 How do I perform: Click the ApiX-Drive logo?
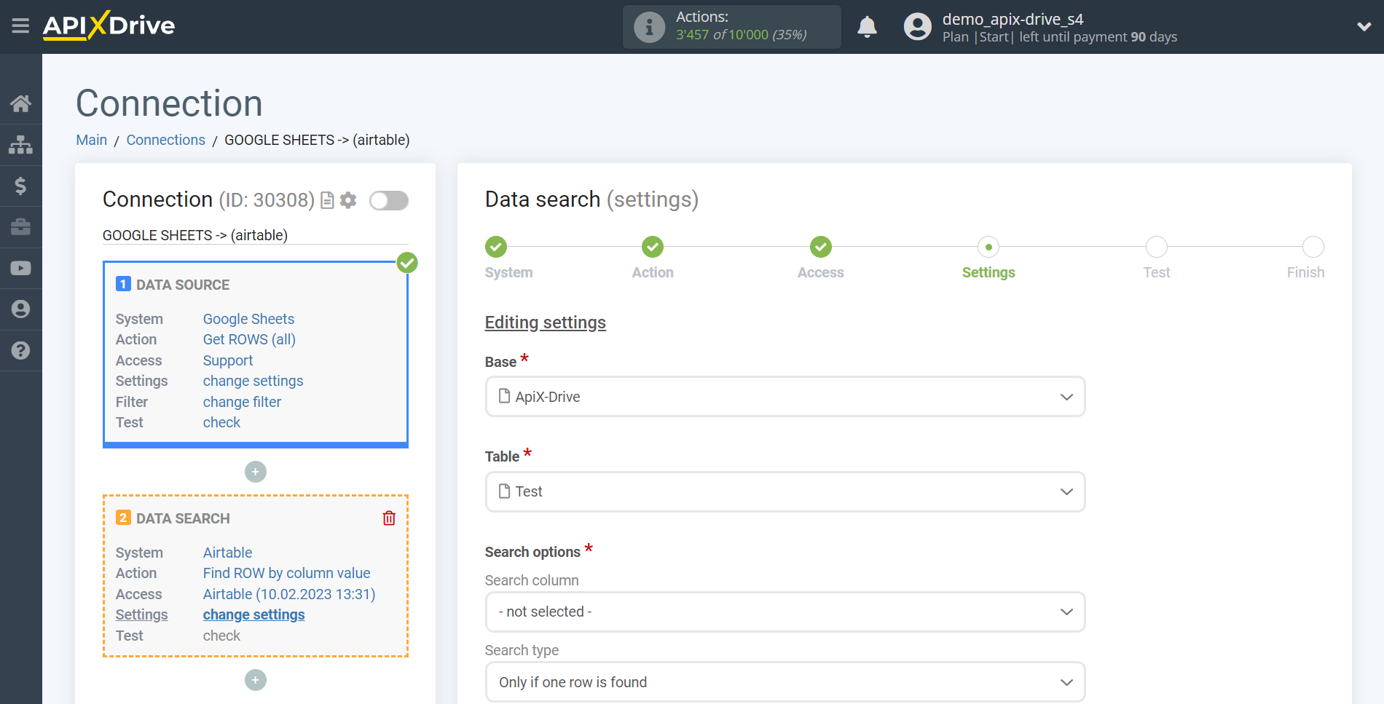tap(109, 25)
